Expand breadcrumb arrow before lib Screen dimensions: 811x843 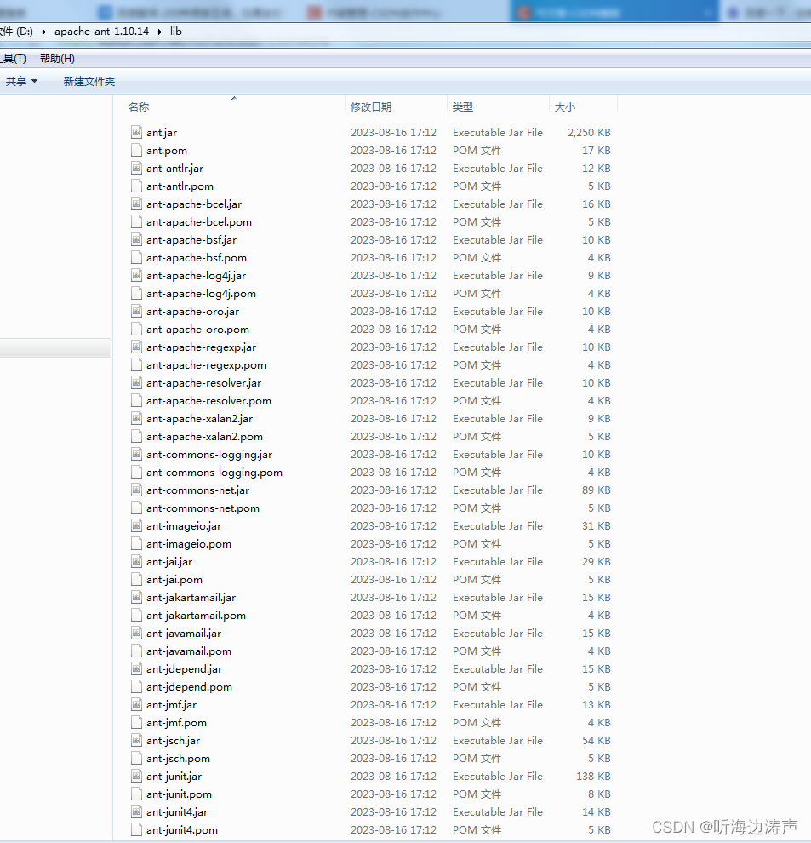(x=160, y=32)
